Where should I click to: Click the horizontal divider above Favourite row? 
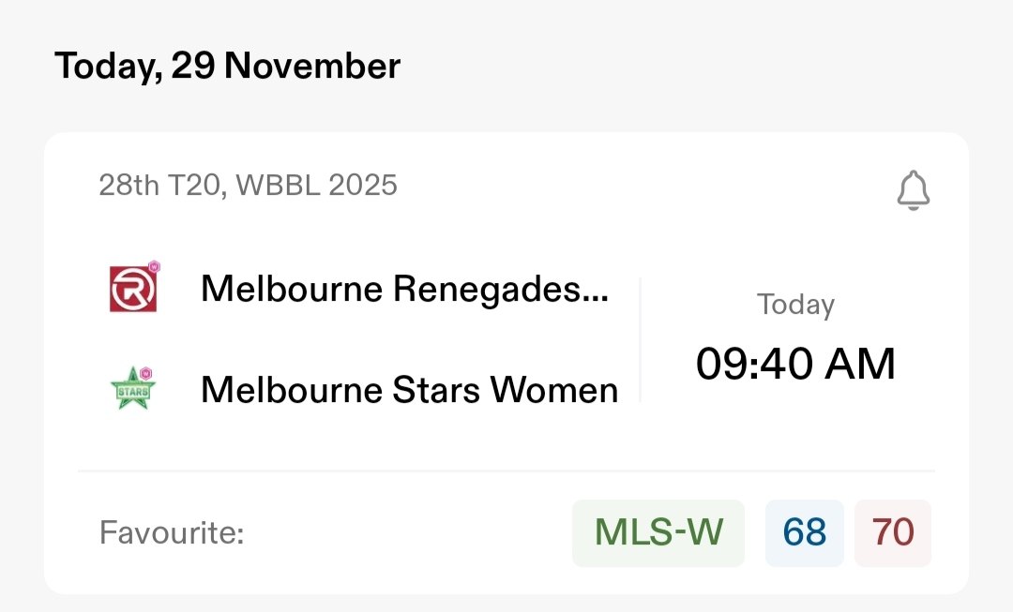[506, 470]
